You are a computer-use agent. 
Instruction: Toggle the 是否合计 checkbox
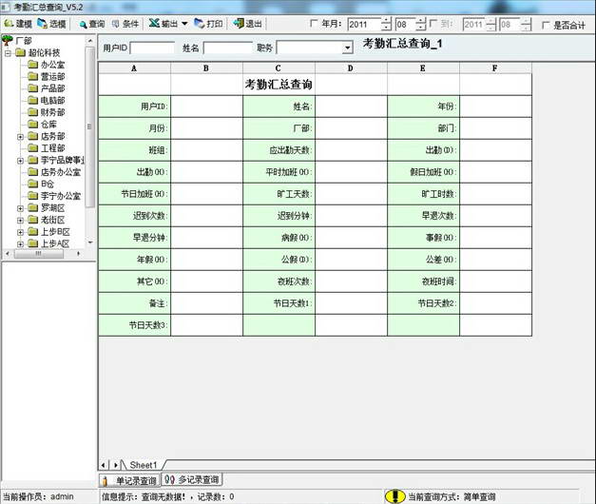pyautogui.click(x=546, y=25)
